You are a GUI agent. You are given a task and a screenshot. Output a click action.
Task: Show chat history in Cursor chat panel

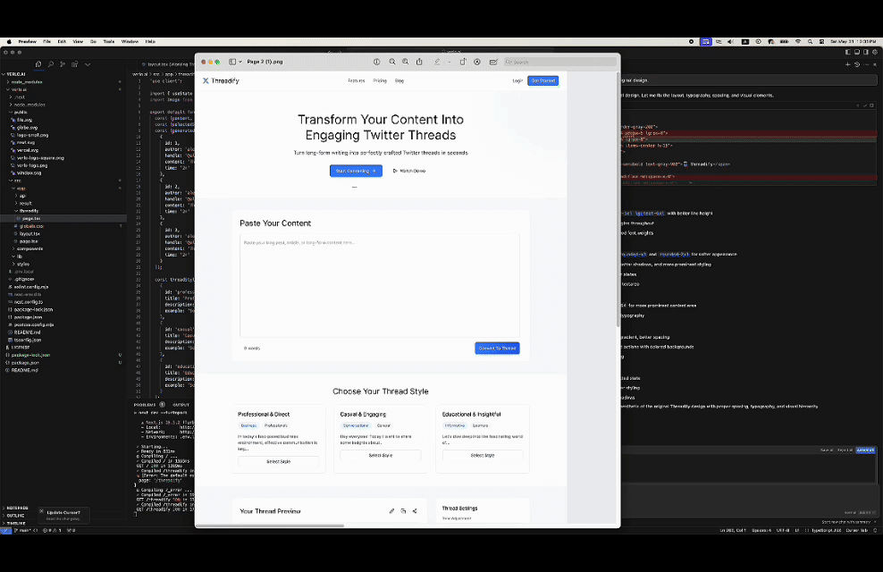click(857, 64)
